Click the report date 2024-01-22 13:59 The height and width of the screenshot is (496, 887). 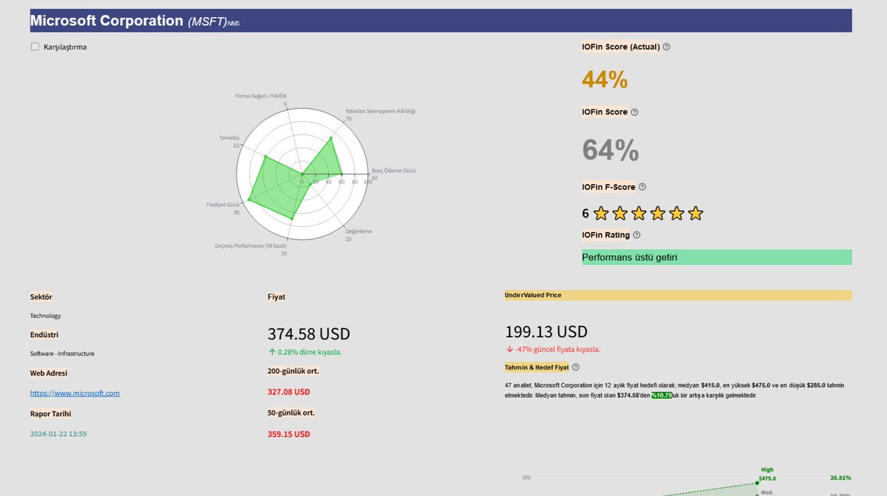point(58,433)
